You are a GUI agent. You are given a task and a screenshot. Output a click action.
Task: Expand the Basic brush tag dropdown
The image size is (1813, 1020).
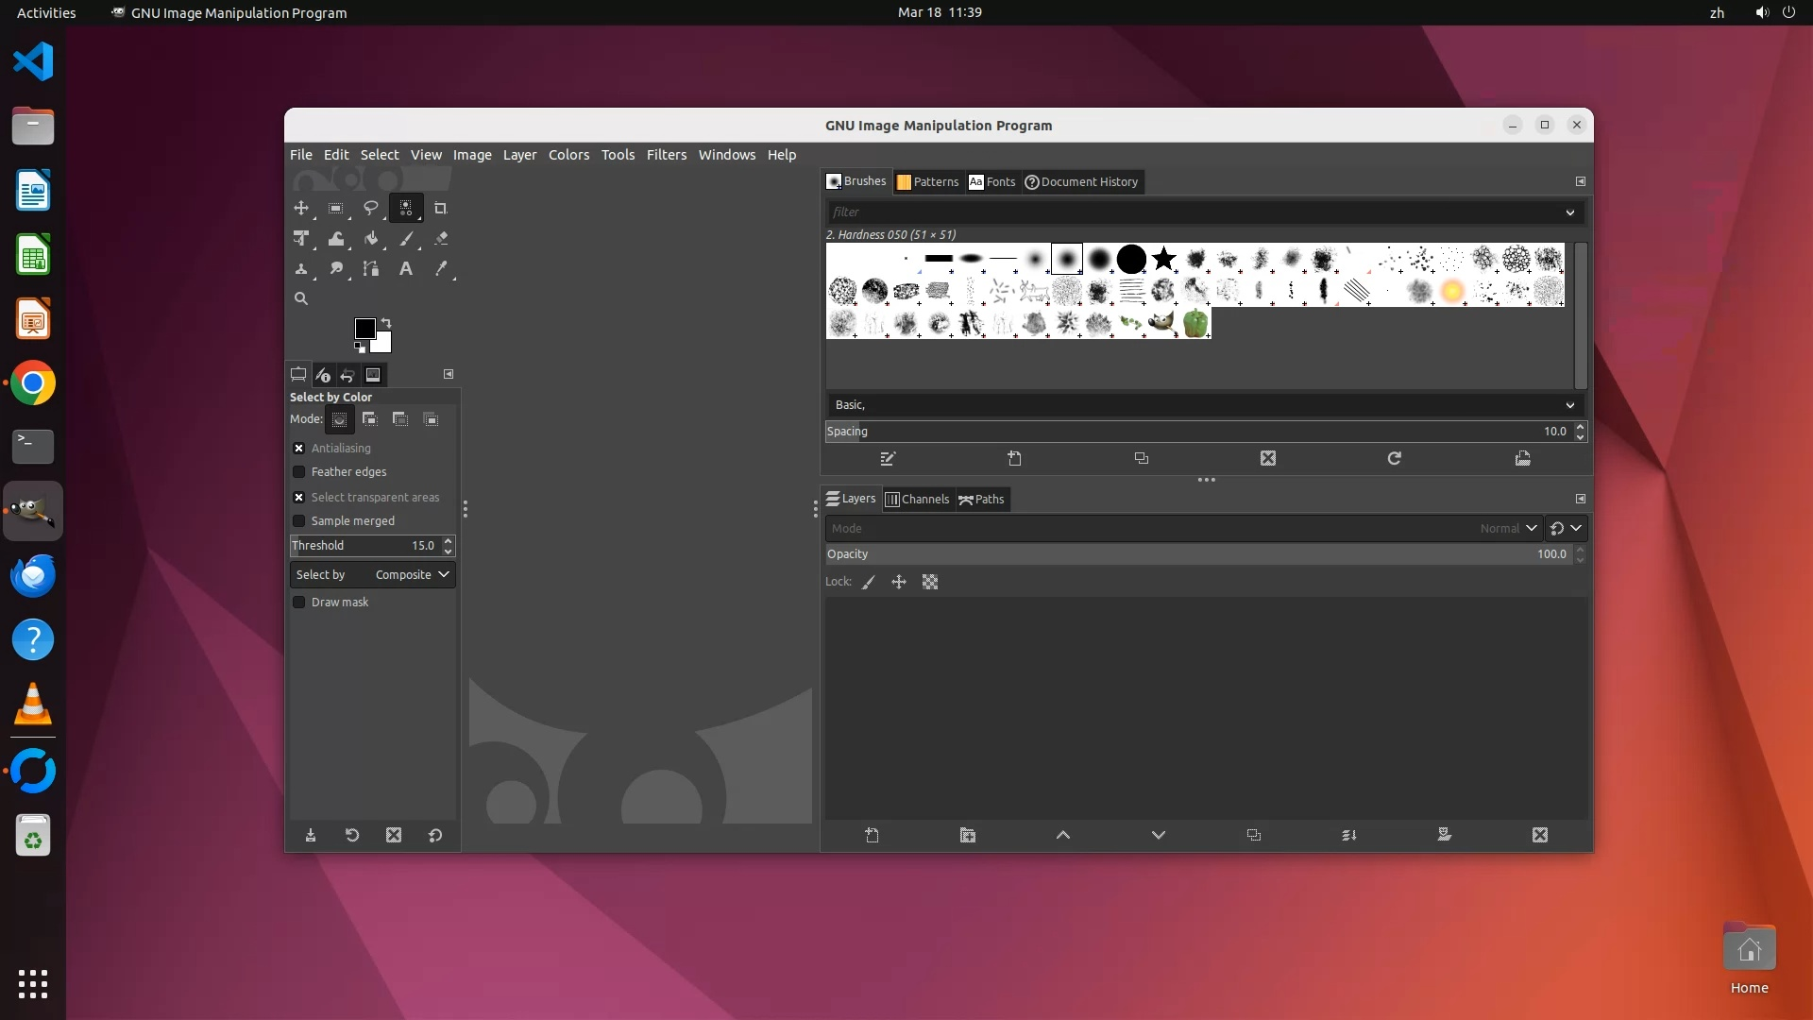click(1569, 405)
